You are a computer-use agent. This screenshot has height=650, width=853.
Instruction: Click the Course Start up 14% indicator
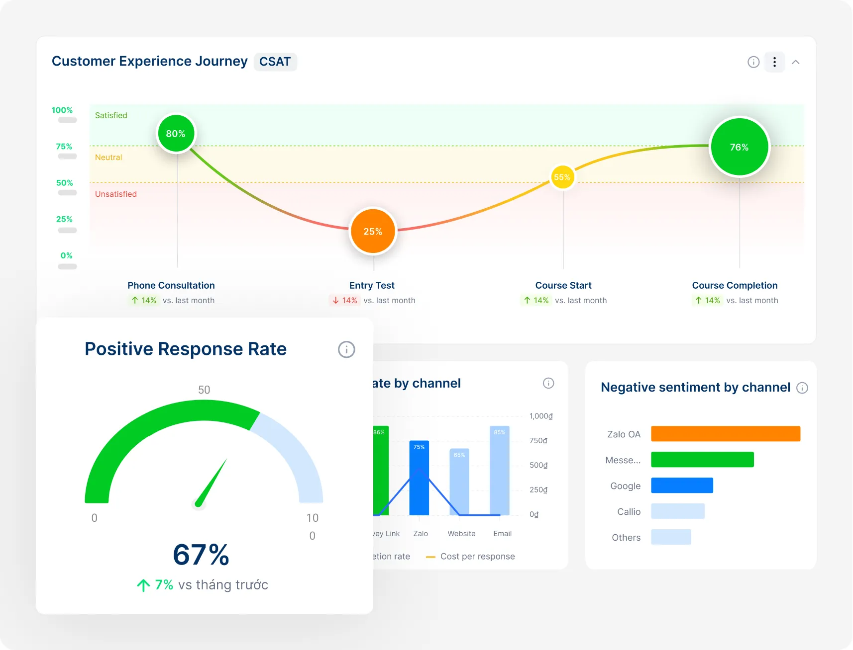pos(536,301)
